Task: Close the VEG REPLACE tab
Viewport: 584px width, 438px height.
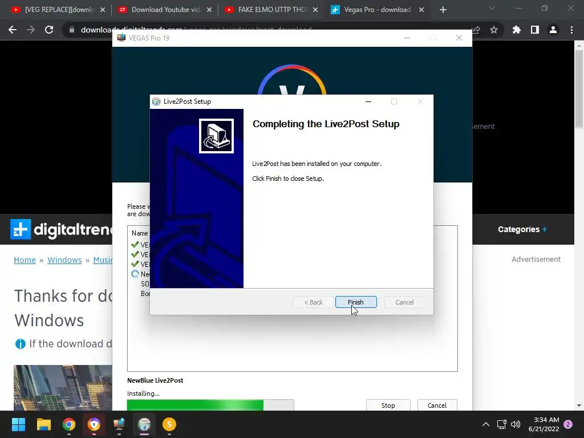Action: 103,10
